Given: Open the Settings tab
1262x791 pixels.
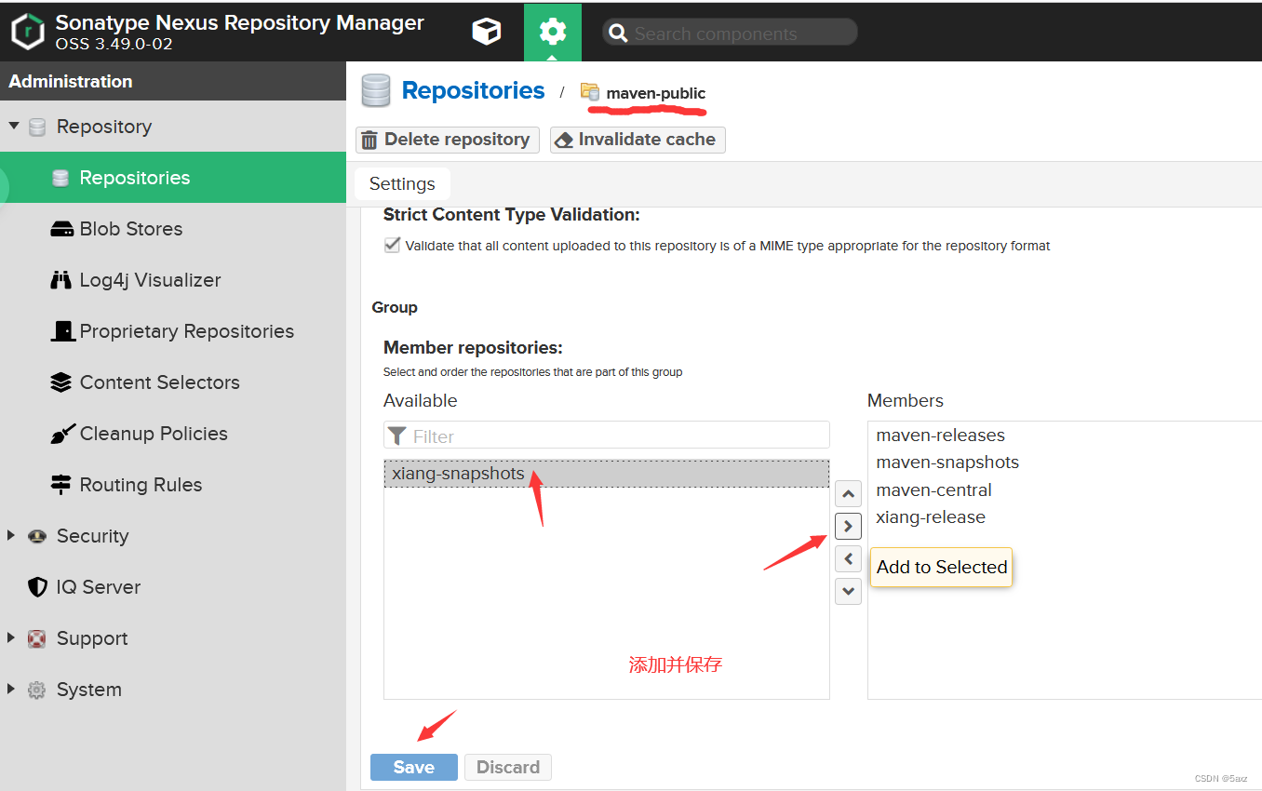Looking at the screenshot, I should pyautogui.click(x=402, y=183).
